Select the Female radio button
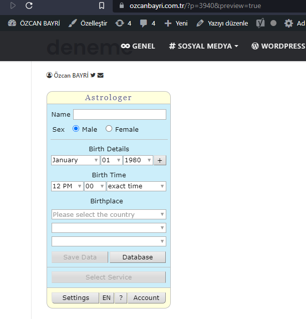 [x=109, y=129]
